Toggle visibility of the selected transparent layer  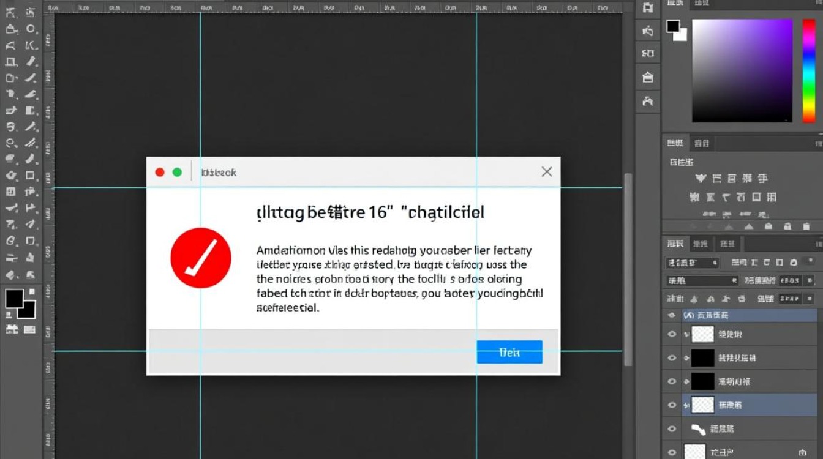[x=672, y=405]
